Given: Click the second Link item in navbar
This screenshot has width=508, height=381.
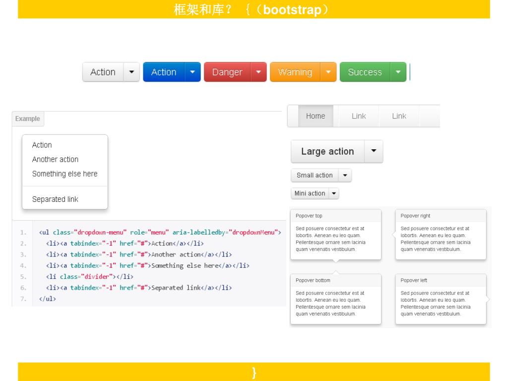Looking at the screenshot, I should click(x=399, y=116).
